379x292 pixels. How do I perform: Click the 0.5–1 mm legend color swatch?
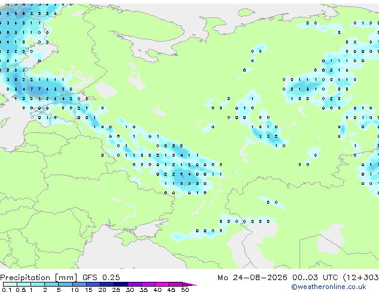tap(24, 284)
